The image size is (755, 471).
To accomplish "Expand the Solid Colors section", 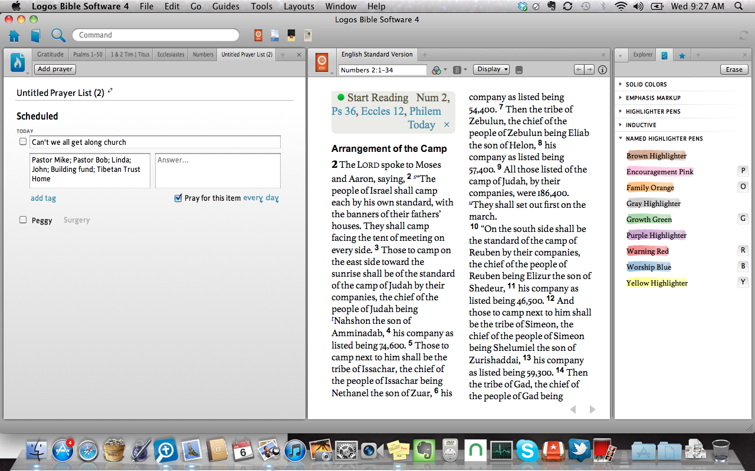I will (621, 84).
